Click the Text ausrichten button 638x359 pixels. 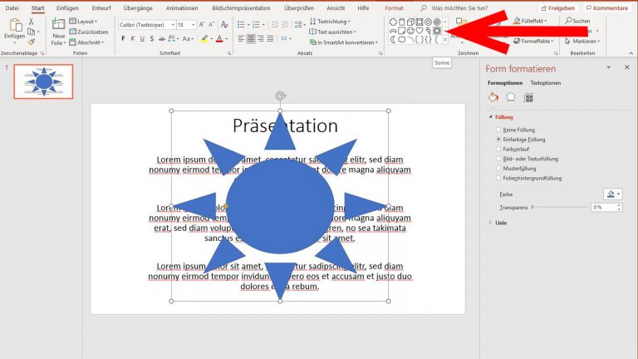pos(333,32)
